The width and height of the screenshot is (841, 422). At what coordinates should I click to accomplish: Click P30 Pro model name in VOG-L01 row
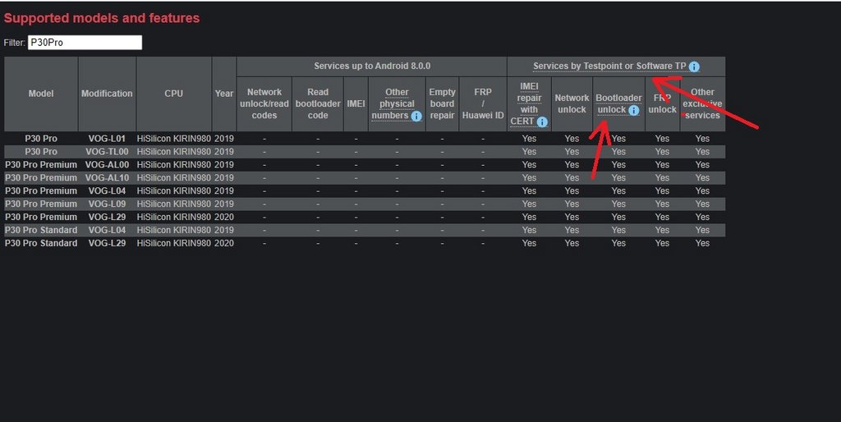[x=41, y=139]
